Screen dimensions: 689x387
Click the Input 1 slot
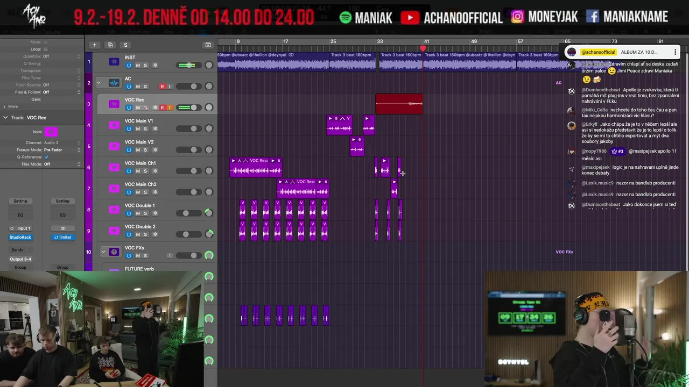24,228
